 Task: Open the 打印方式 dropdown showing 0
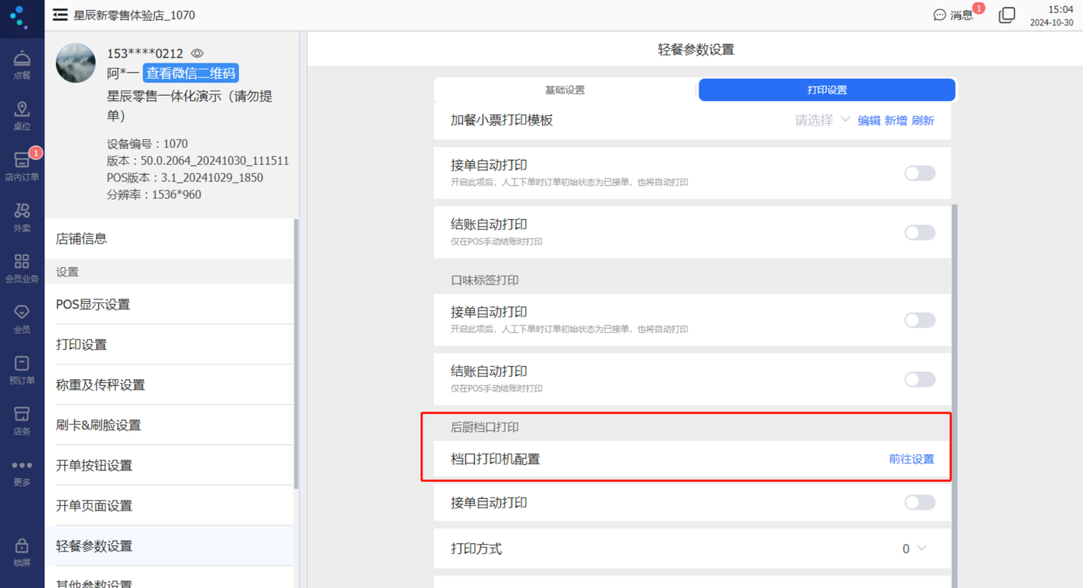coord(914,549)
